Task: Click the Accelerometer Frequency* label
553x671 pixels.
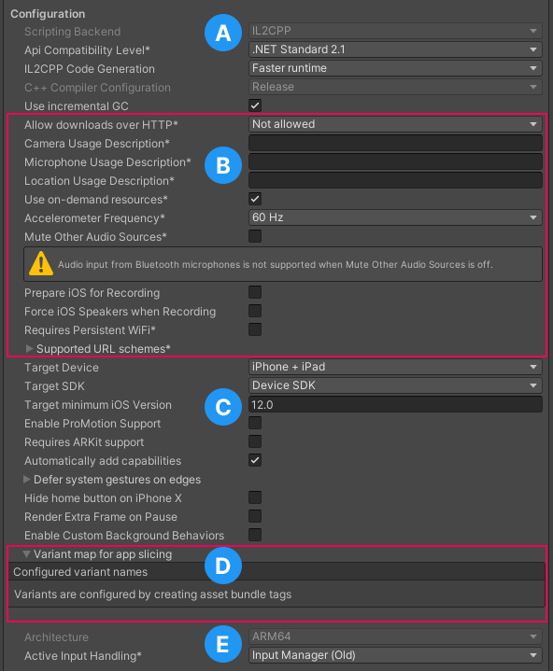Action: pos(94,218)
